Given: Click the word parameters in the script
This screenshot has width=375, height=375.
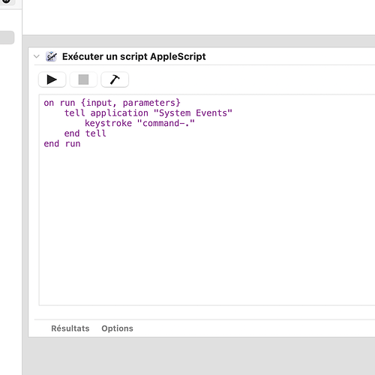Looking at the screenshot, I should point(149,103).
